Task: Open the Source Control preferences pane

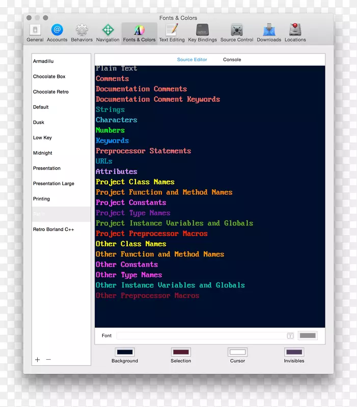Action: pos(236,33)
